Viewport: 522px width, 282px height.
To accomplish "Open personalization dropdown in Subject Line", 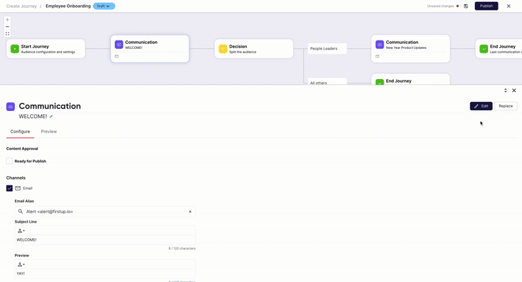I will (x=21, y=230).
